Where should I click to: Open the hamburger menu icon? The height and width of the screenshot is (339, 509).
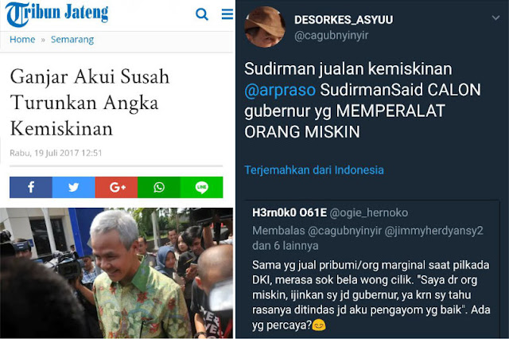[227, 14]
